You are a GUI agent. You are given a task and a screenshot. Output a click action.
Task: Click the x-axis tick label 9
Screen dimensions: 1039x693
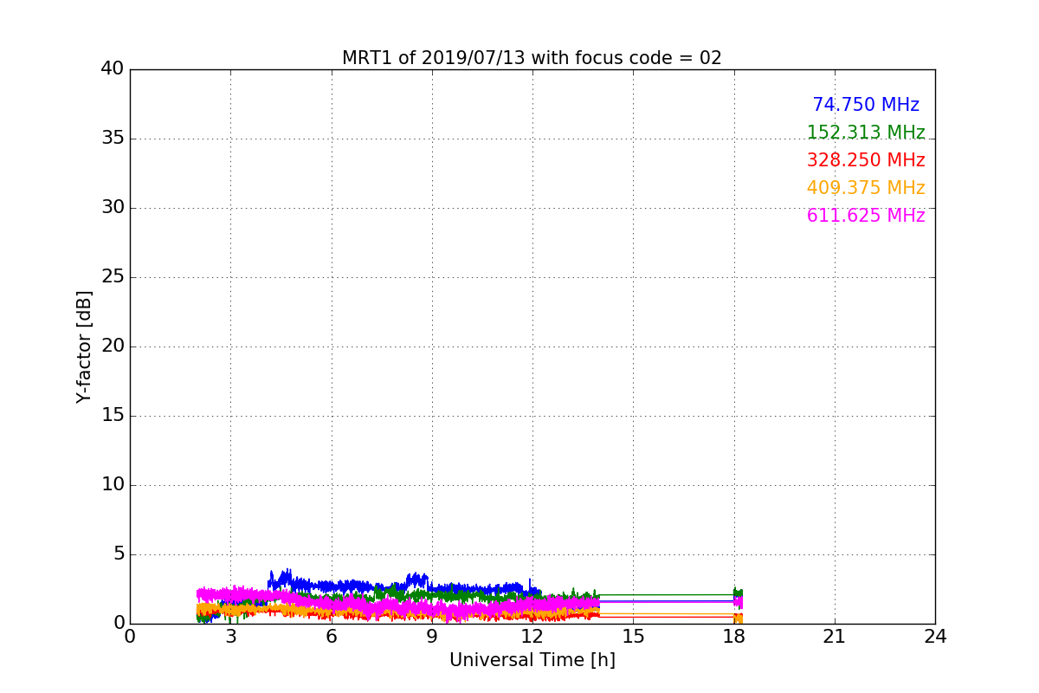coord(432,637)
